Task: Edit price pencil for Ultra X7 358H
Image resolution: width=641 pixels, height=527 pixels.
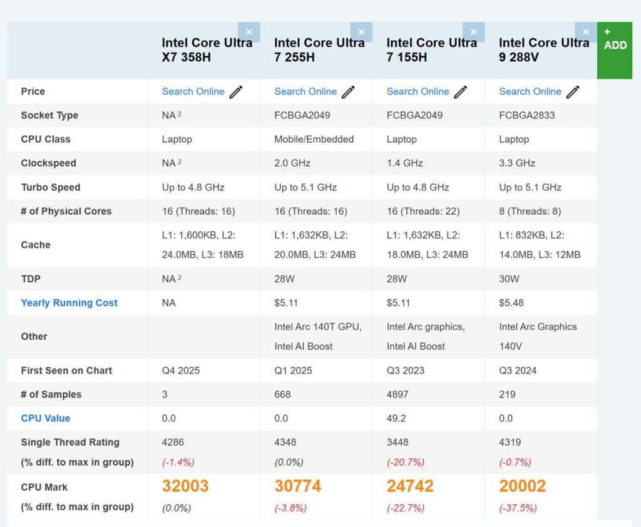Action: pyautogui.click(x=236, y=92)
